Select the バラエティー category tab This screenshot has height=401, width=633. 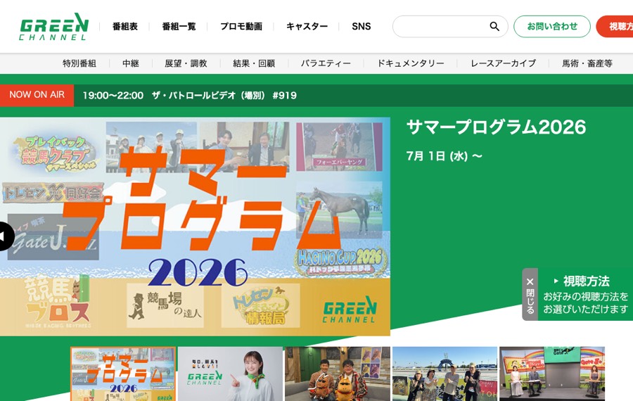(x=326, y=63)
